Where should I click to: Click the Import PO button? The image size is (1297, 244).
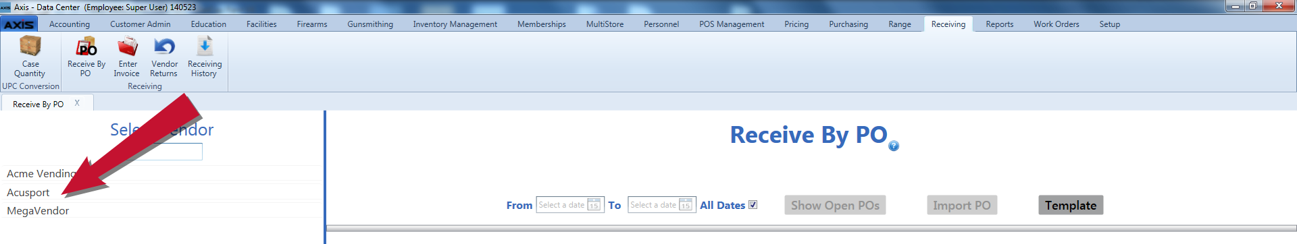click(x=962, y=205)
